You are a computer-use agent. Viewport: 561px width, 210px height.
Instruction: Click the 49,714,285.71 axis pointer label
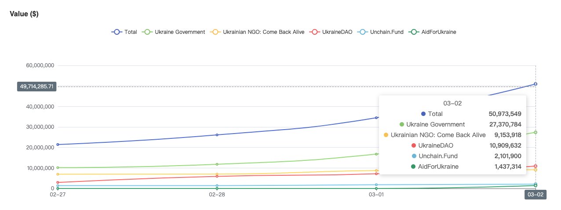[37, 87]
